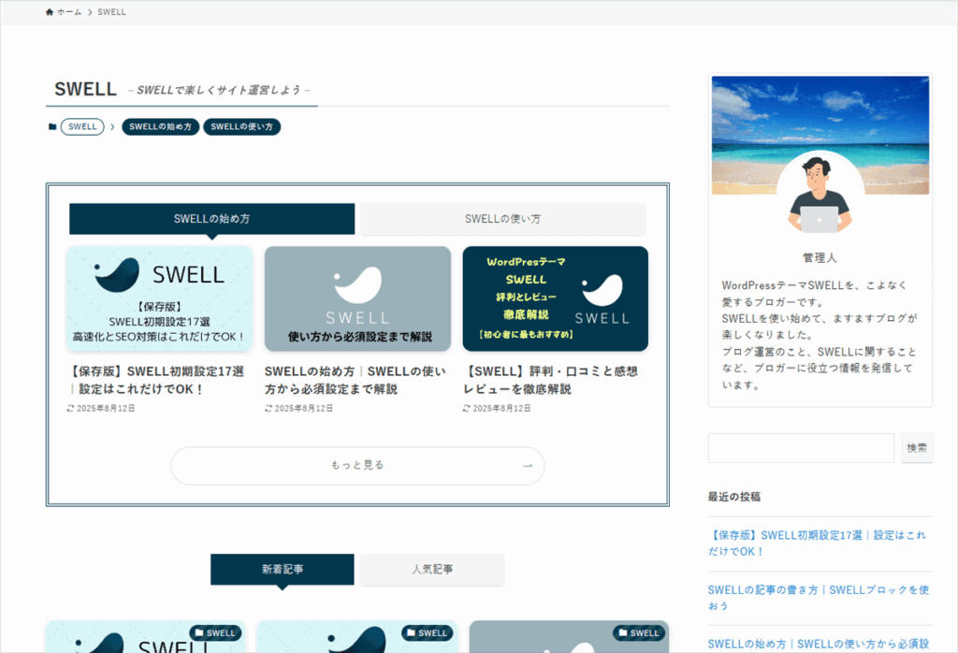Image resolution: width=958 pixels, height=653 pixels.
Task: Open article title 【SWELL】評判・口コミと感想
Action: 550,380
